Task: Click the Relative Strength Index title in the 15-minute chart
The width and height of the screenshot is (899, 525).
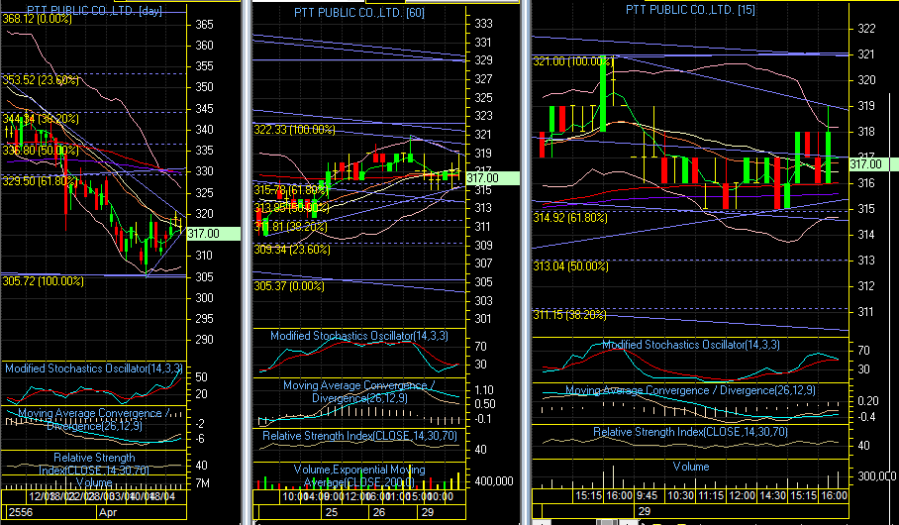Action: [x=690, y=432]
